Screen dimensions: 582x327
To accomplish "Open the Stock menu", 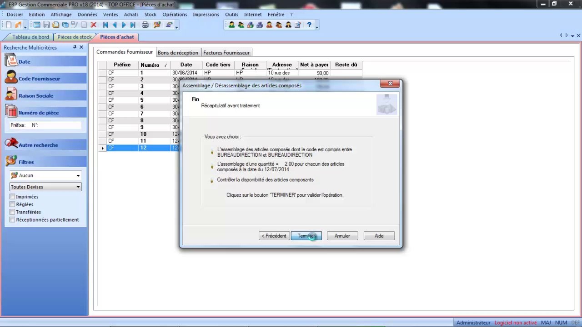I will 151,15.
